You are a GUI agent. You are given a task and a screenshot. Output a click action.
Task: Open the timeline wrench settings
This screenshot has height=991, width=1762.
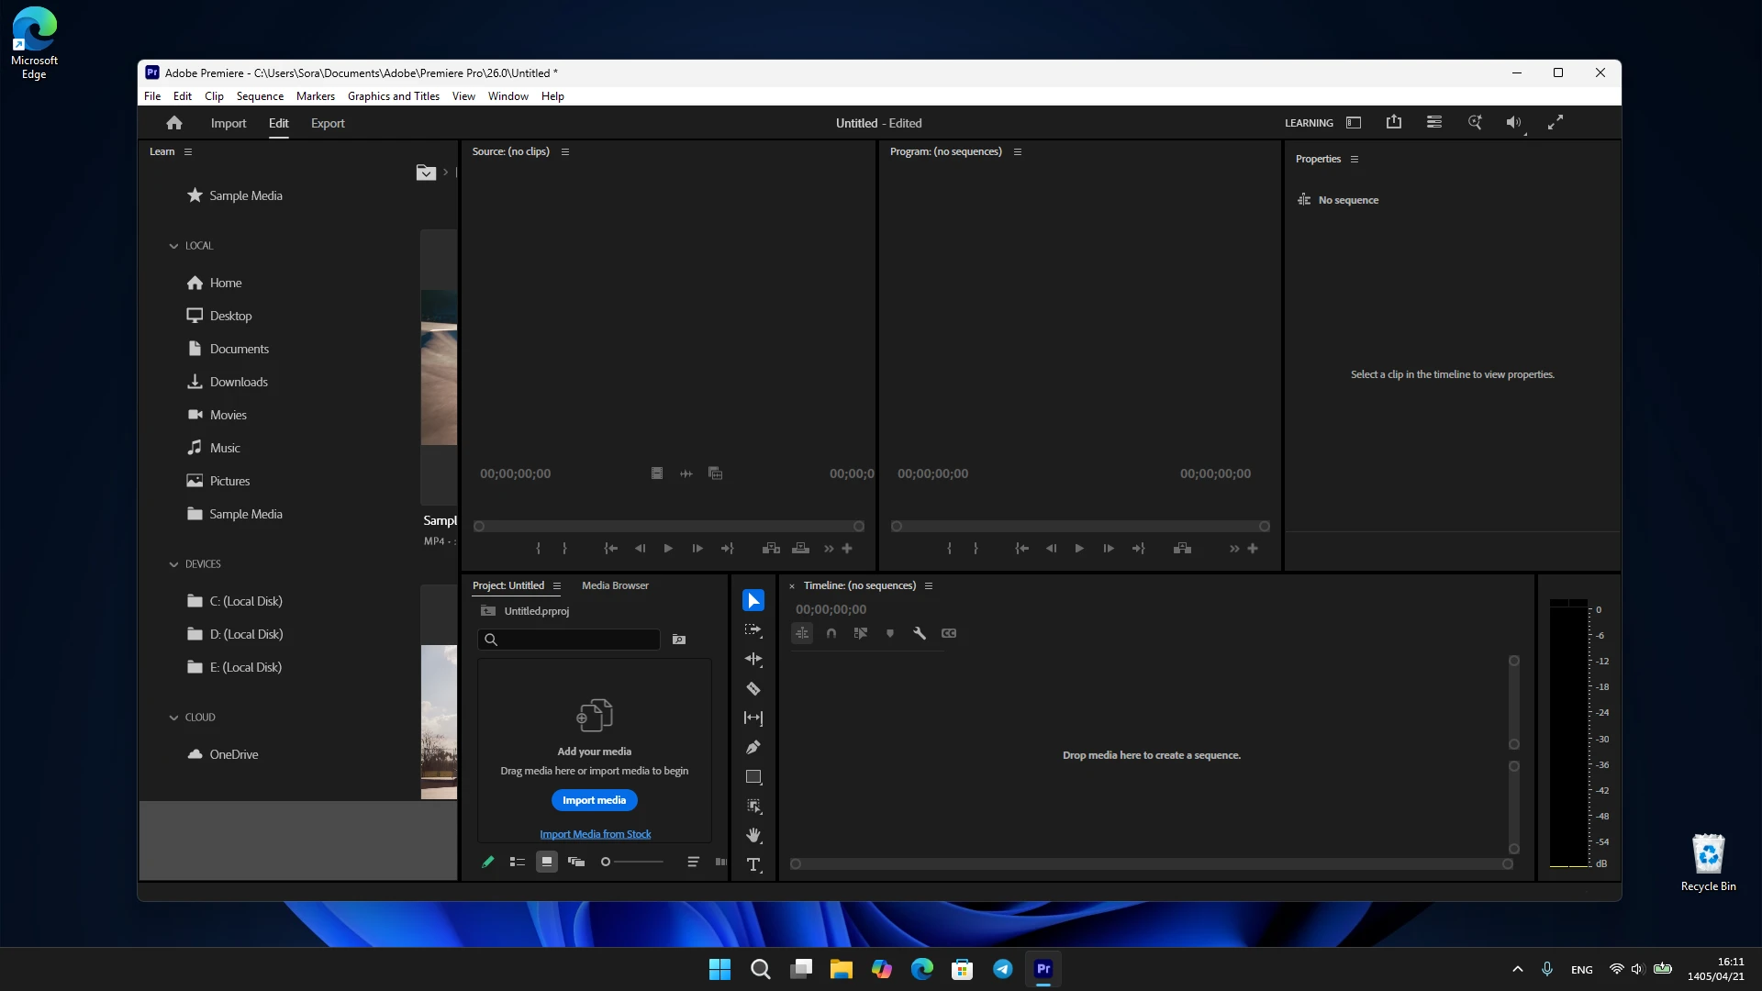[920, 633]
